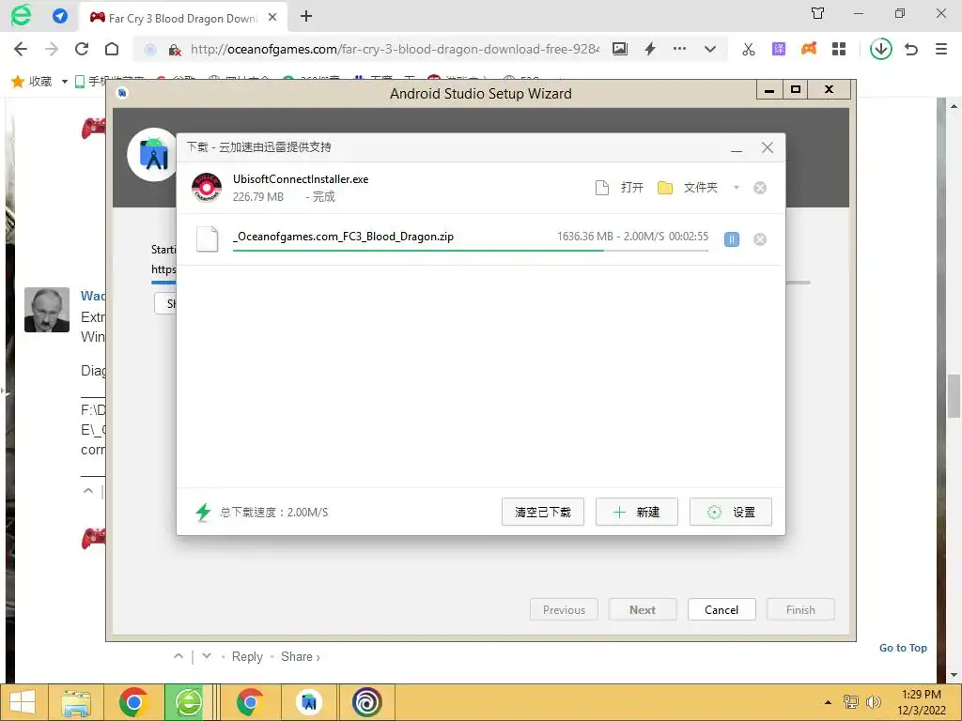Click the FC3_Blood_Dragon.zip download progress bar
The height and width of the screenshot is (721, 962).
point(470,250)
